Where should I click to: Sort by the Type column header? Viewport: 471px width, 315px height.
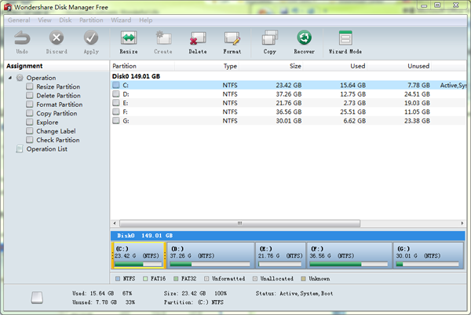[x=206, y=66]
